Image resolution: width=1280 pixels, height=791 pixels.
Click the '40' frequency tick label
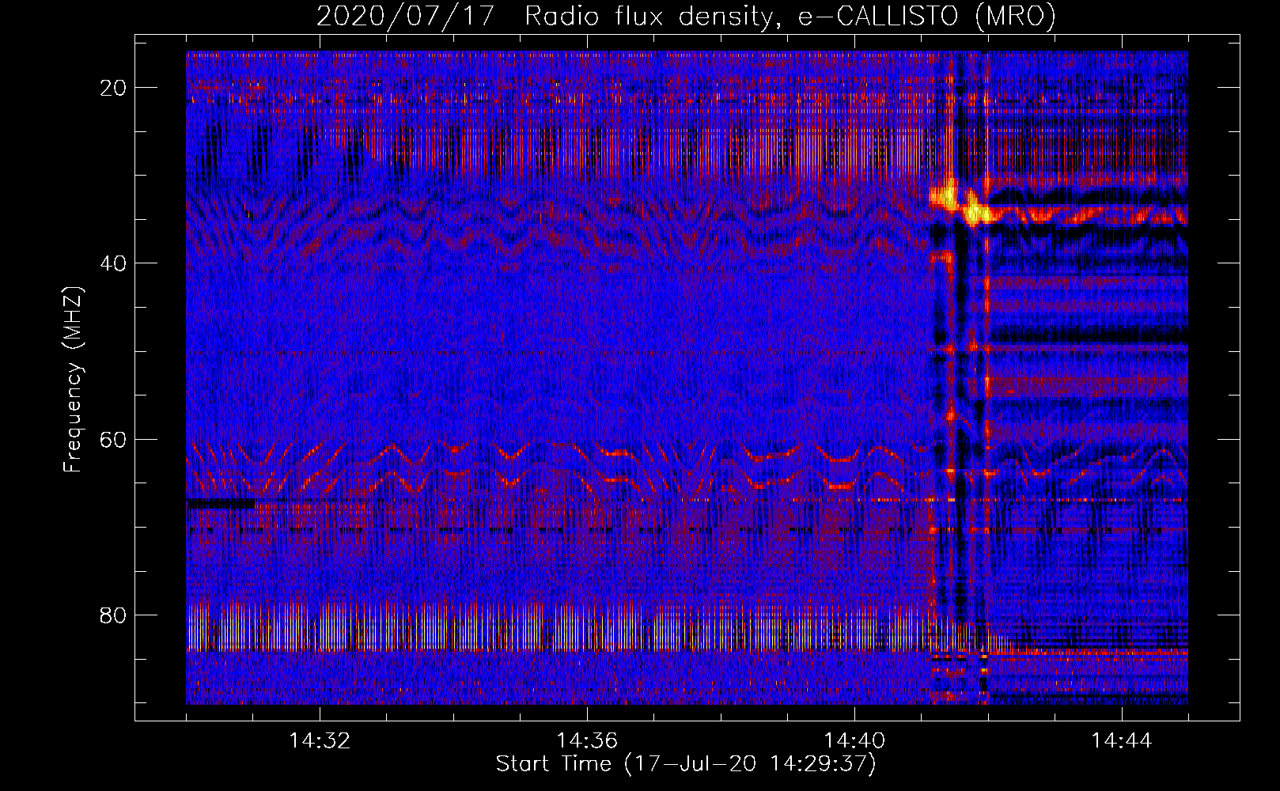(x=113, y=263)
